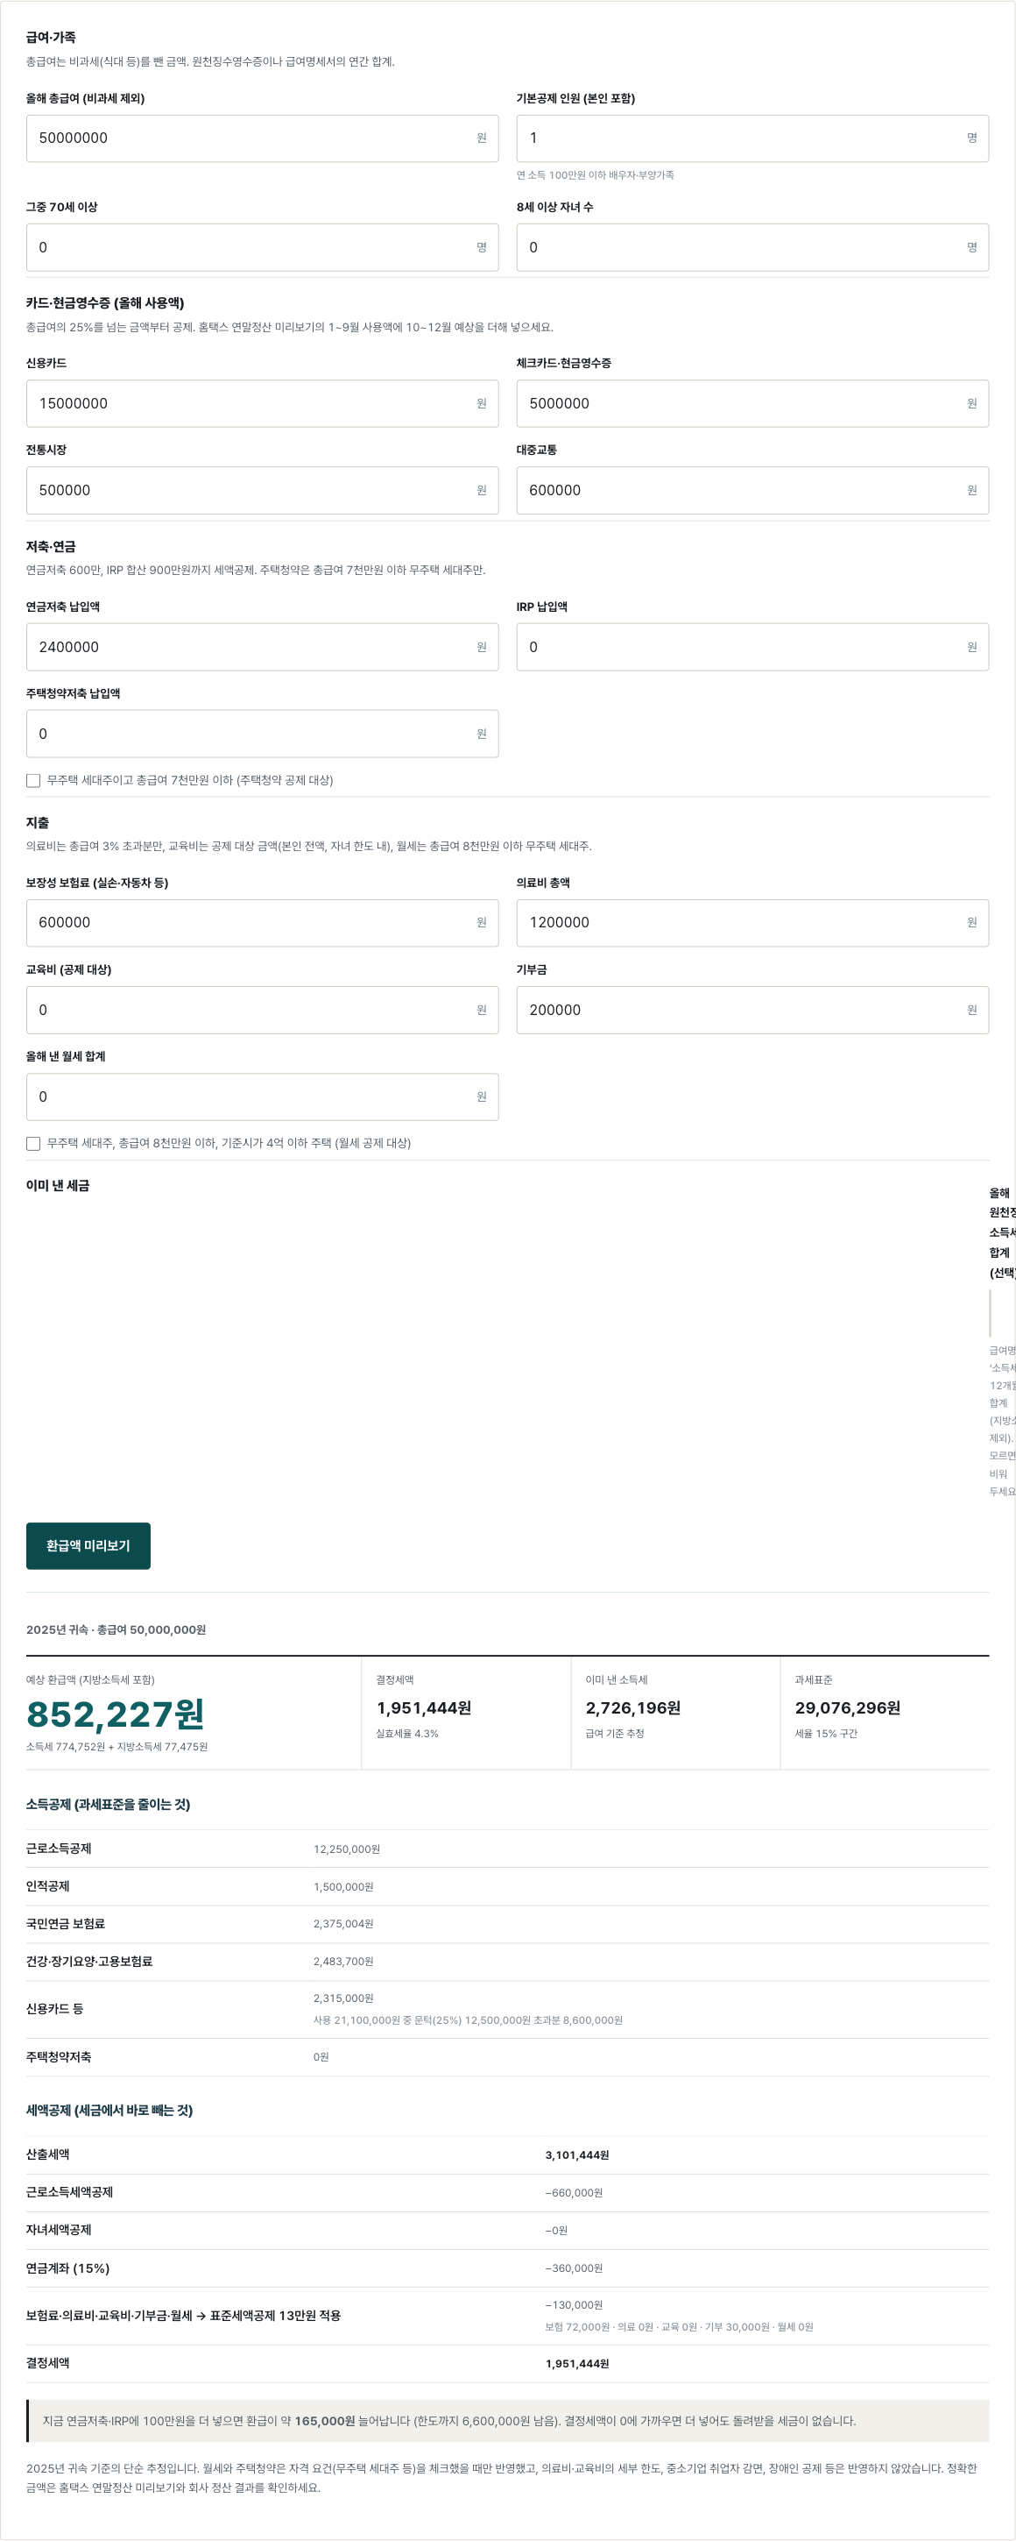Click the 기부금 amount field

point(751,1010)
